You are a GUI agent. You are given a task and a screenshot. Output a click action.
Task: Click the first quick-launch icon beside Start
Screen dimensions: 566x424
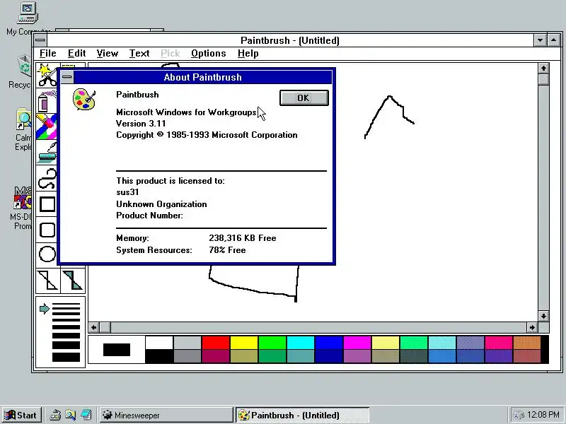[55, 415]
